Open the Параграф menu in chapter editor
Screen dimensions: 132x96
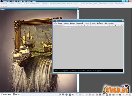tap(80, 23)
